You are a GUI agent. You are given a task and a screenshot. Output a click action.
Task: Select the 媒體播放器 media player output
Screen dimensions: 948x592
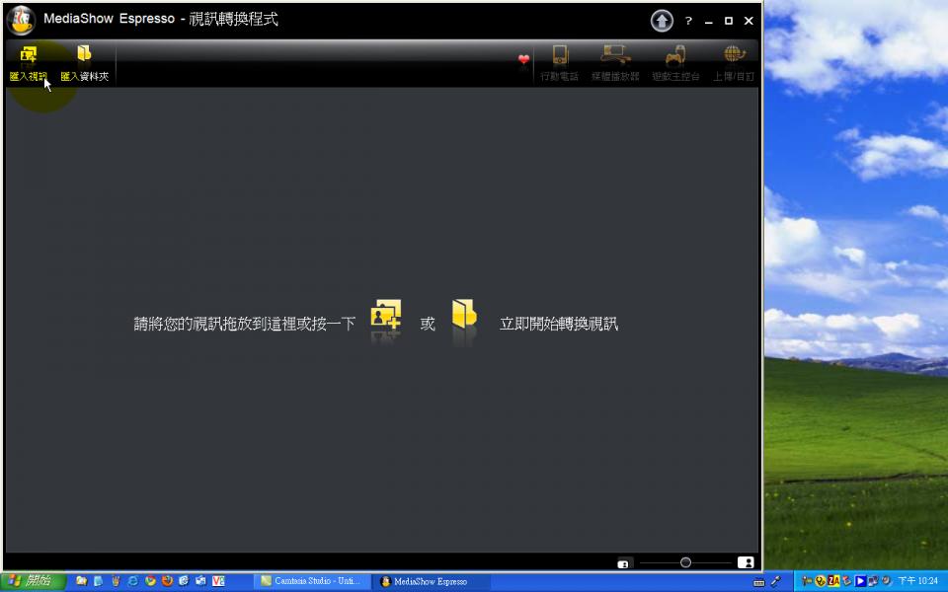click(615, 63)
